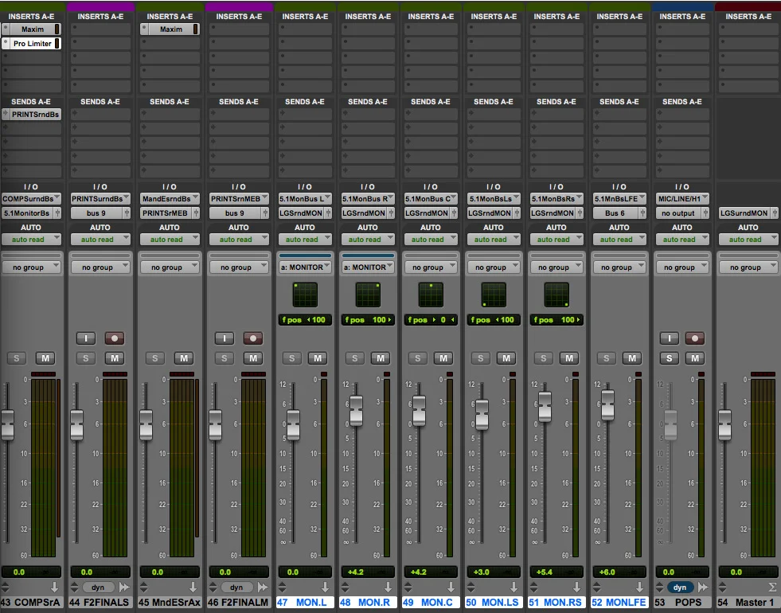Viewport: 781px width, 613px height.
Task: Select the MONLFE track name
Action: point(619,603)
